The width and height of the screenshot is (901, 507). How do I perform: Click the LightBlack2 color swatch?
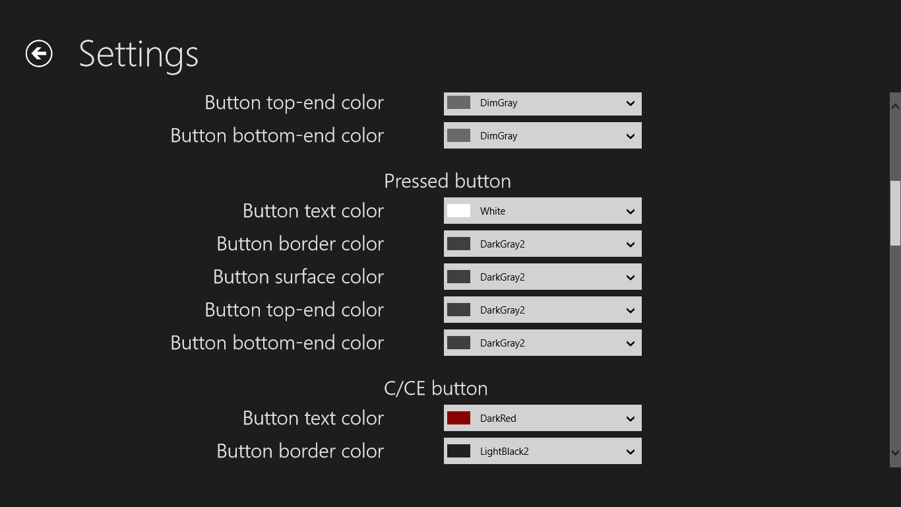pyautogui.click(x=458, y=452)
